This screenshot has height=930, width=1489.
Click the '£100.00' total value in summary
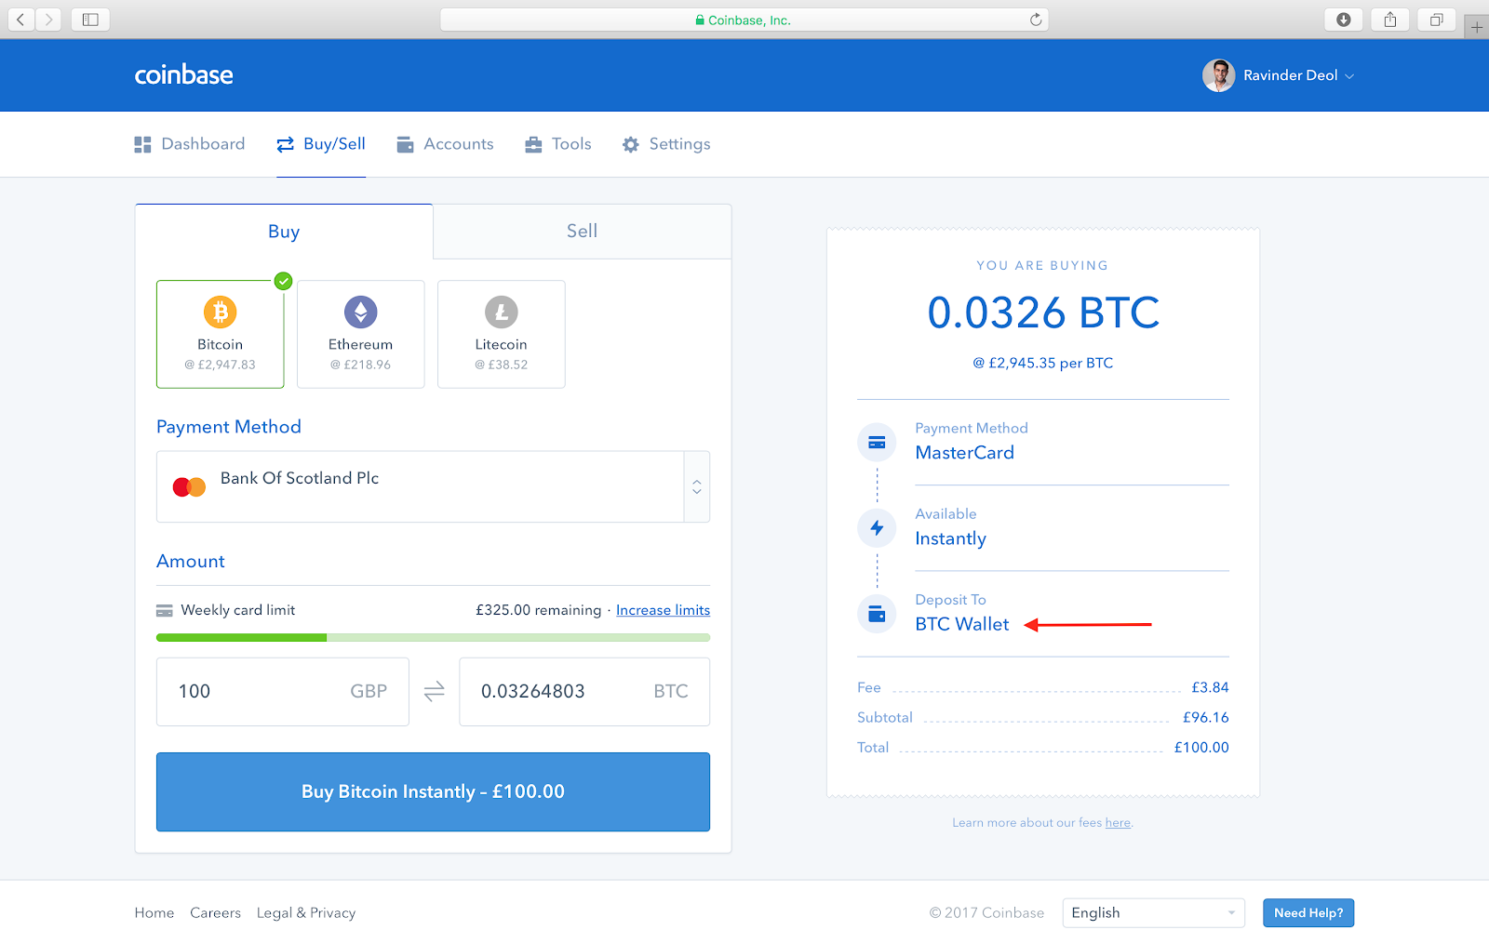click(x=1201, y=747)
